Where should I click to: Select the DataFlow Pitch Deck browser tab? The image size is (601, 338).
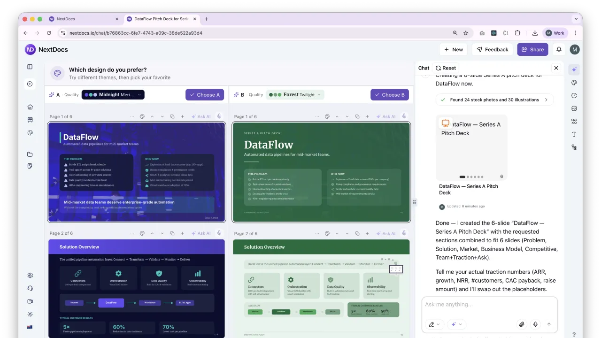[x=162, y=19]
